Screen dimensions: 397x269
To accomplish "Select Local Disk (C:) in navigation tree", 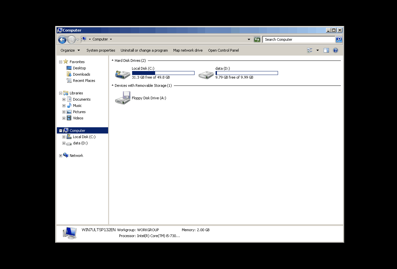I will 84,137.
